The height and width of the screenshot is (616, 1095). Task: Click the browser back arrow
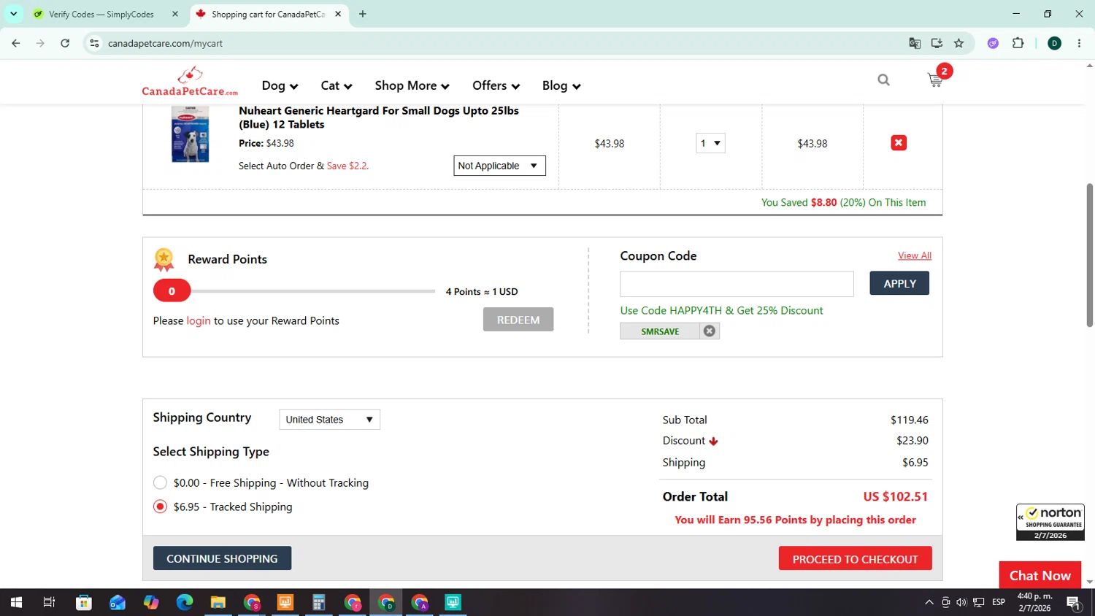pyautogui.click(x=16, y=43)
